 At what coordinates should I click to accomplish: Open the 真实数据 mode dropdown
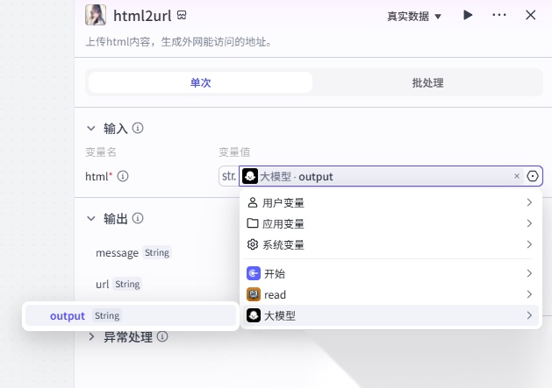click(x=414, y=16)
